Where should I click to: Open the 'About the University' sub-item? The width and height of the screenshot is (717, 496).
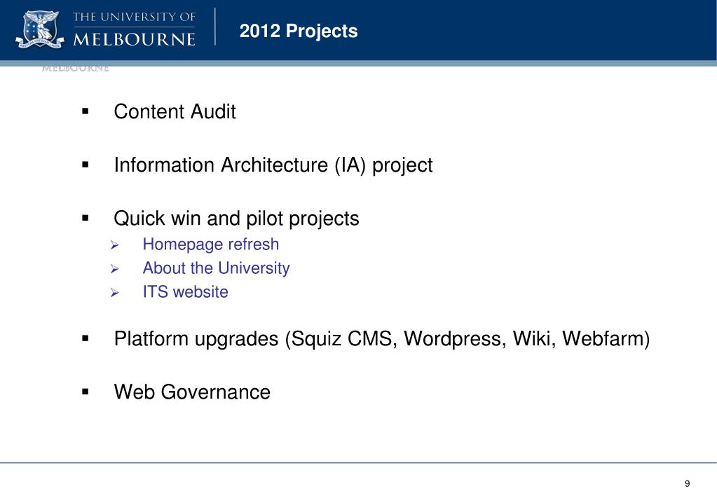coord(217,268)
